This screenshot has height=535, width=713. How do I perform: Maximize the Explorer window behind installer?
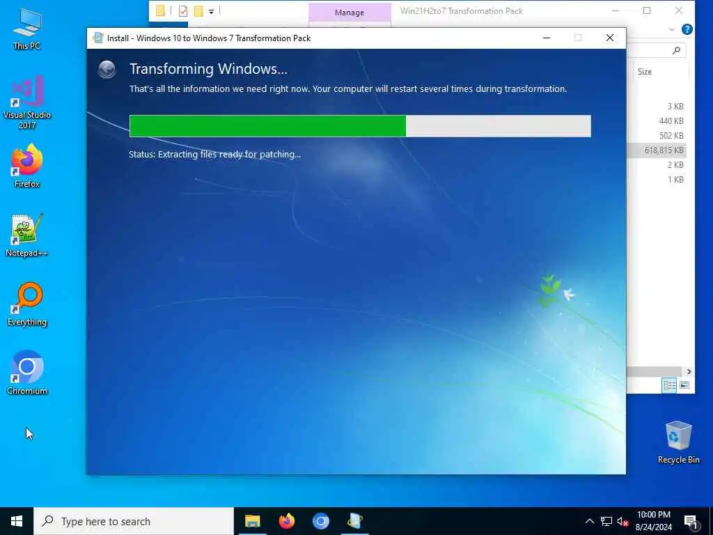647,11
